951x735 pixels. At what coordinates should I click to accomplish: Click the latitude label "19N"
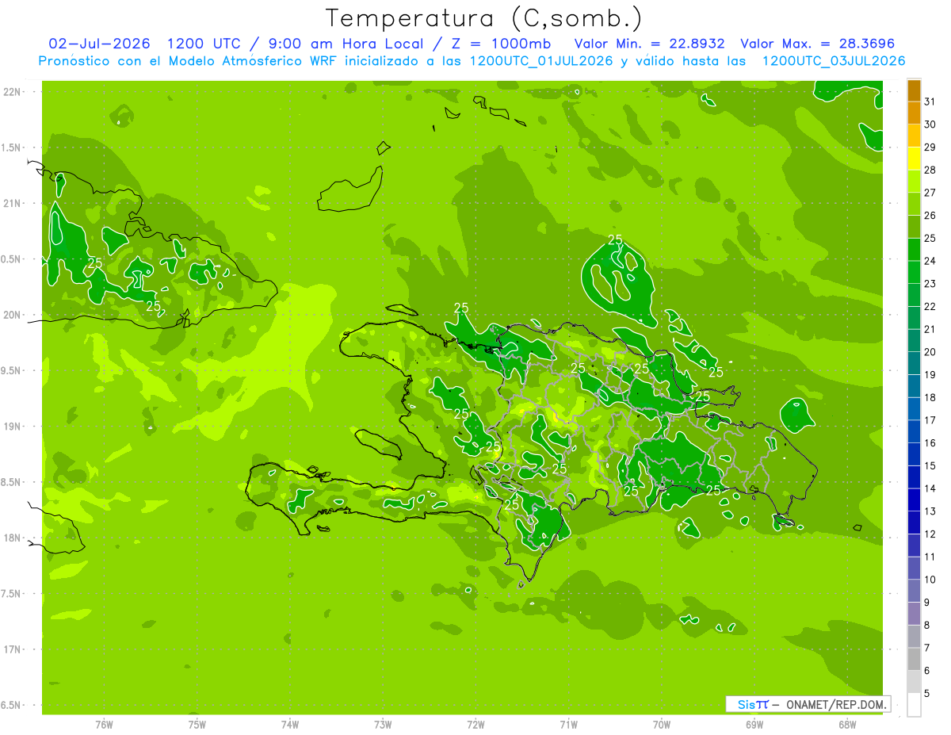12,427
